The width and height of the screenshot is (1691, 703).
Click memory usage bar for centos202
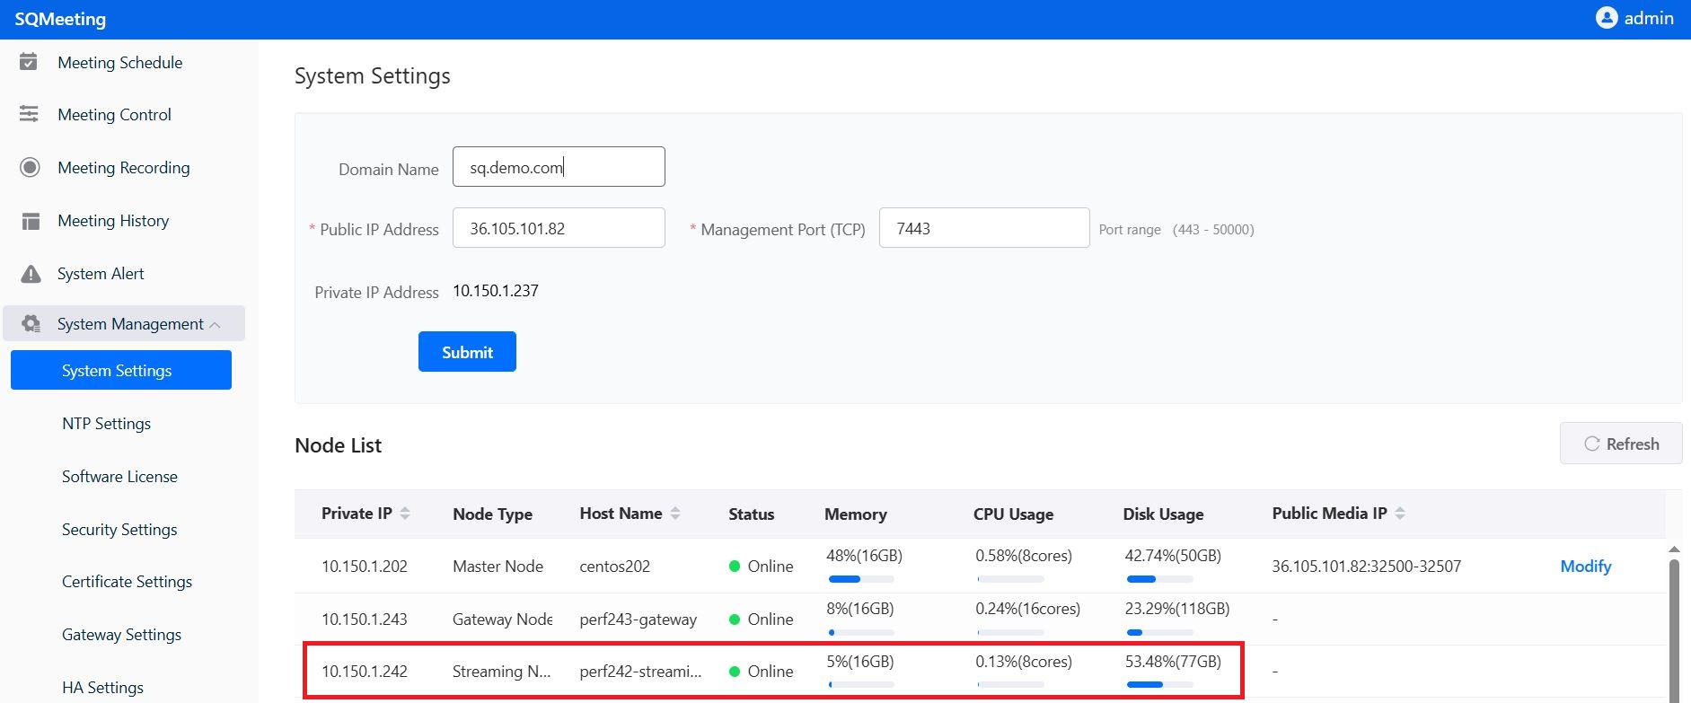pos(860,579)
